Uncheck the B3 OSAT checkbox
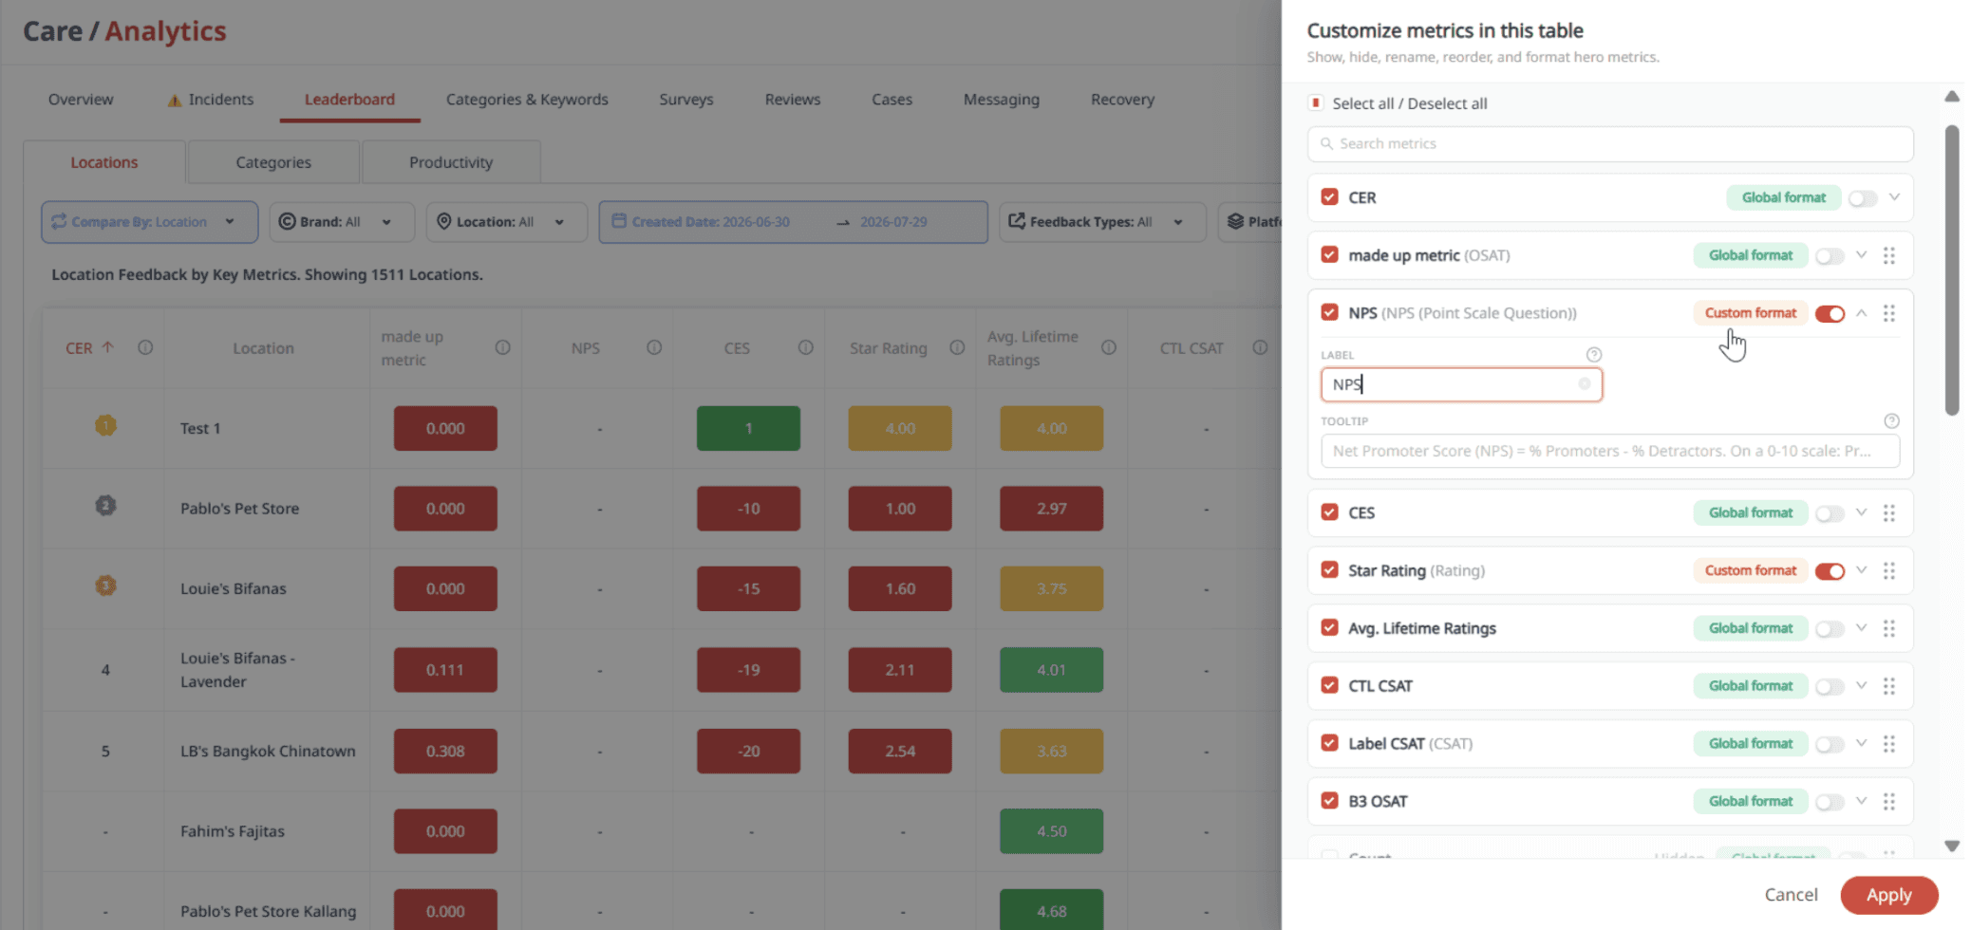This screenshot has height=930, width=1971. pyautogui.click(x=1329, y=801)
